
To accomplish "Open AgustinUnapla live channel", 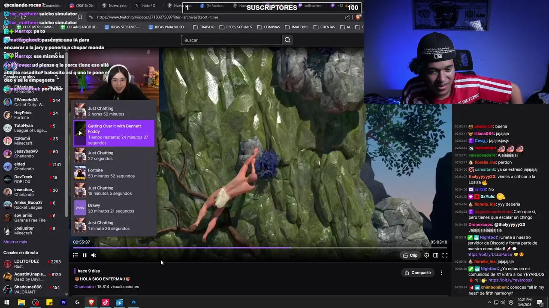I will (x=33, y=277).
